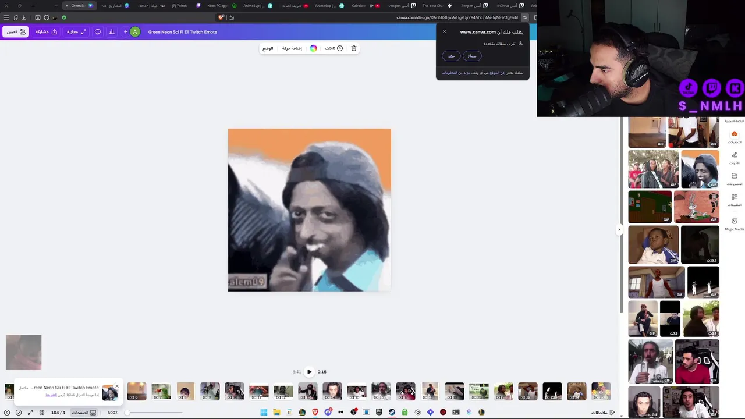This screenshot has width=745, height=419.
Task: Enter fullscreen with the expand arrows icon
Action: point(30,413)
